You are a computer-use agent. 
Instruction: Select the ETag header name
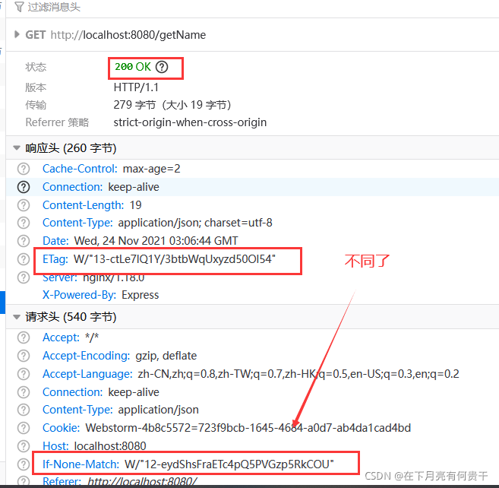tap(55, 259)
